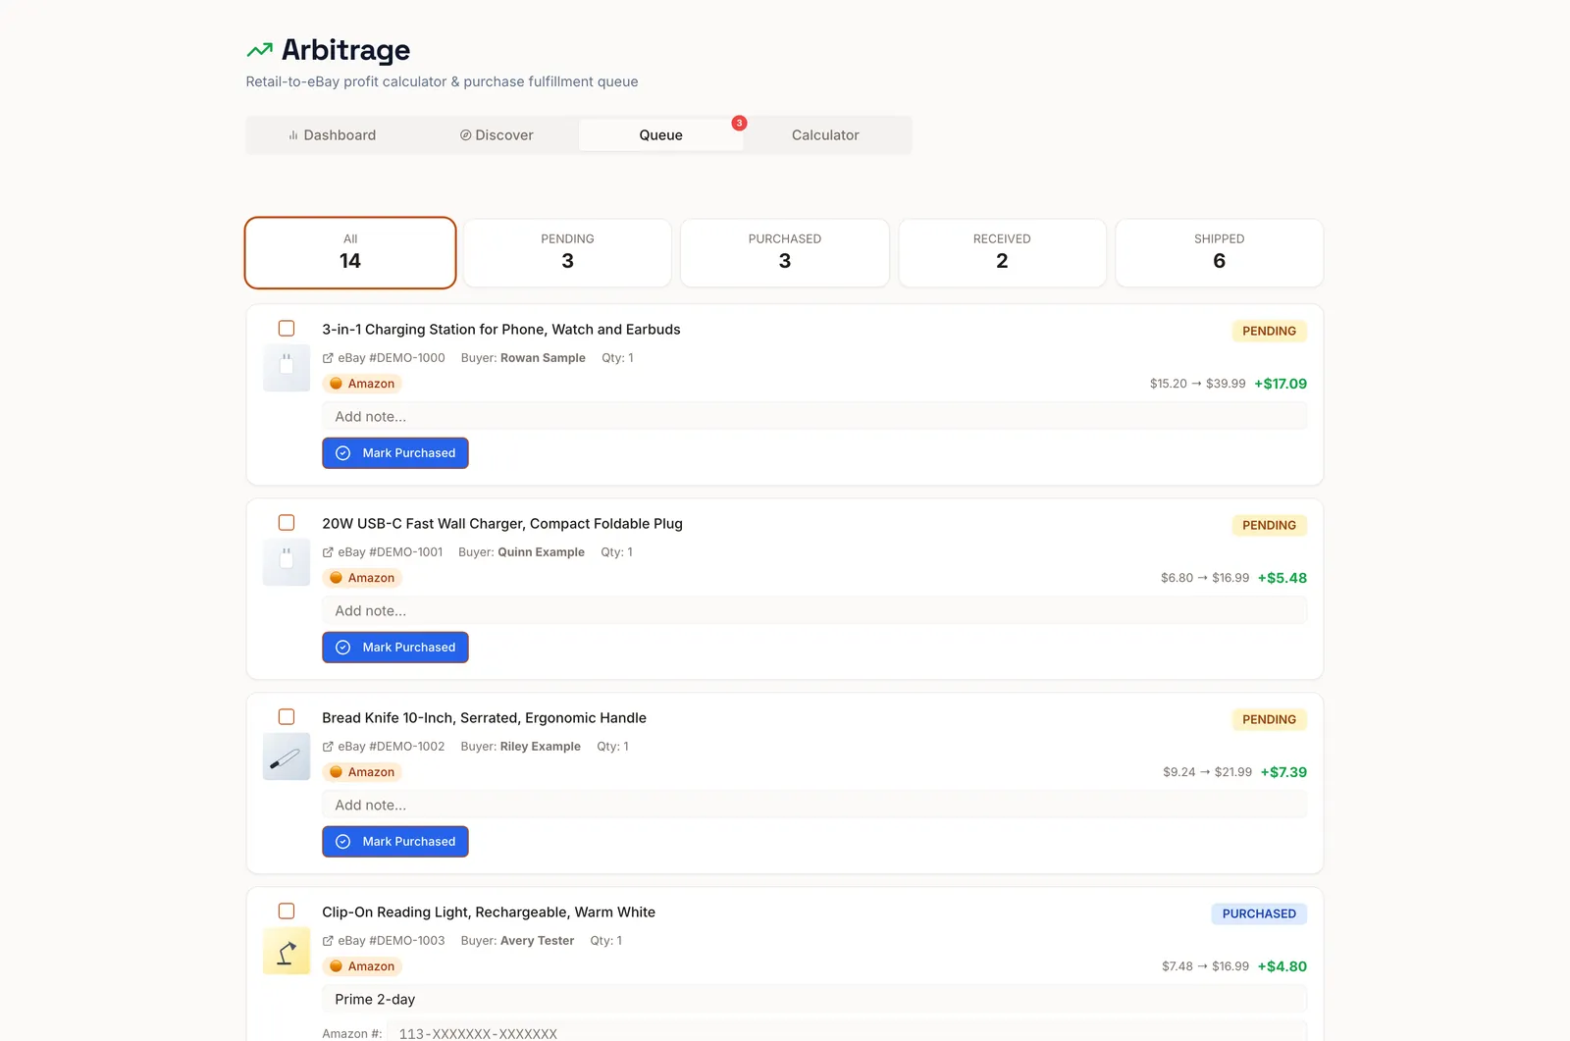The image size is (1570, 1041).
Task: Click buyer name Quinn Example
Action: point(541,552)
